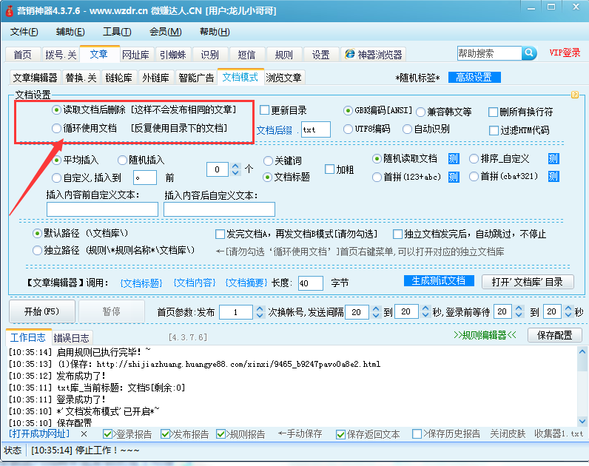Decrease the 发送间隔 minimum stepper

[376, 315]
